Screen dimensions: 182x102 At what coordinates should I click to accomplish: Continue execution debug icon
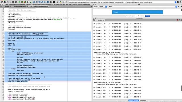45,2
